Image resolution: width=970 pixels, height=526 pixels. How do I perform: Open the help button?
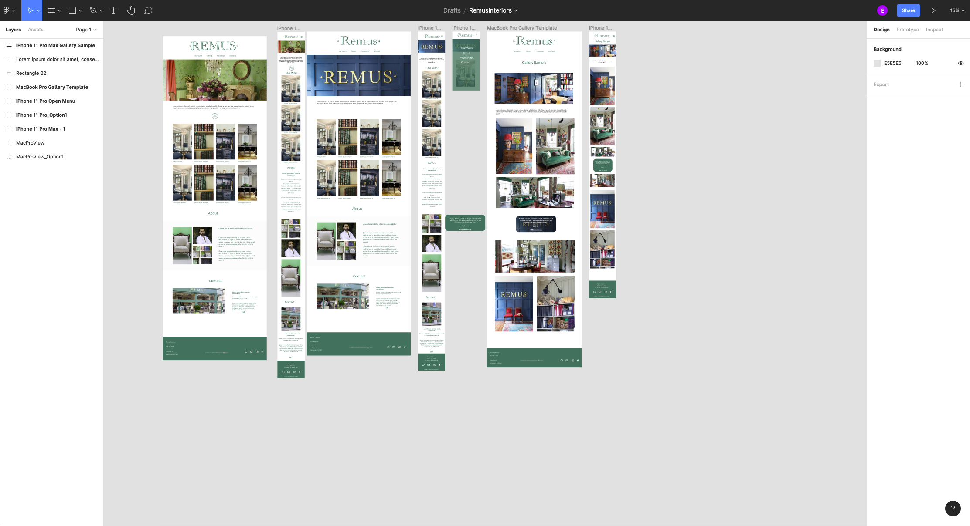[x=953, y=508]
